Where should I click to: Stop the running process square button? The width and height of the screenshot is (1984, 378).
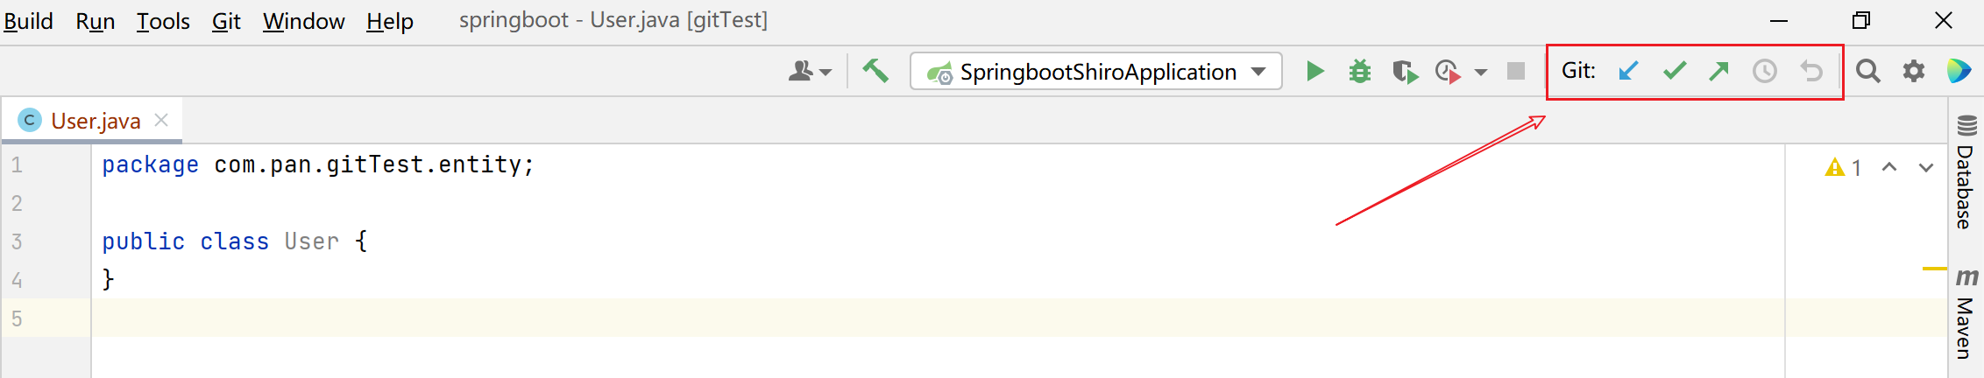click(1516, 71)
